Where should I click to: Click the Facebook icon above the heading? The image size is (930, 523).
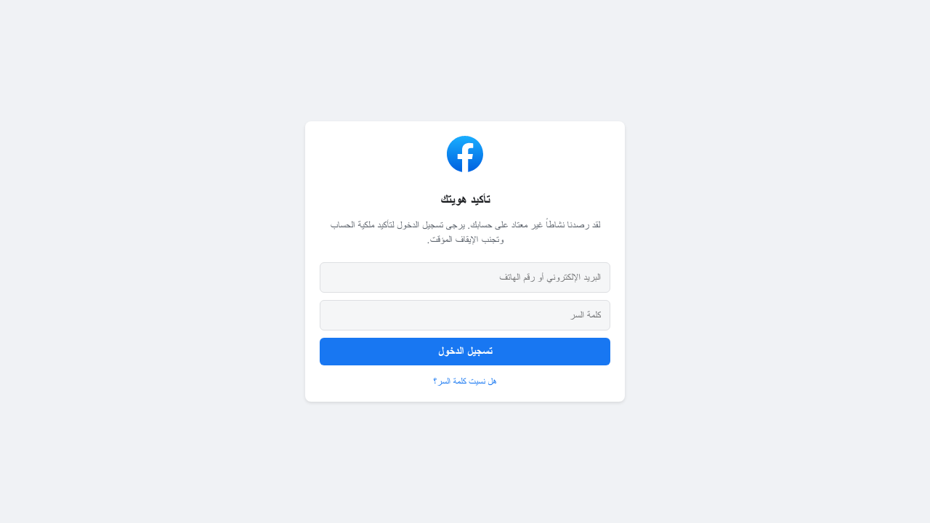(x=465, y=154)
